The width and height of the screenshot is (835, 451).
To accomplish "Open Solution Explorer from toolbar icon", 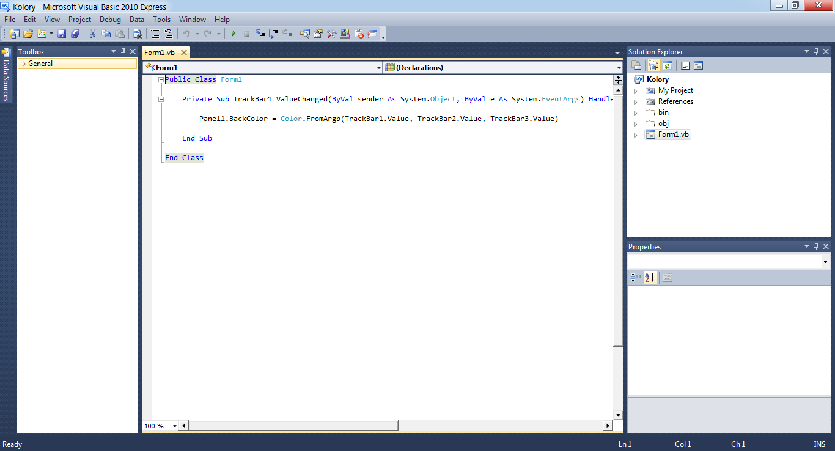I will pyautogui.click(x=304, y=34).
